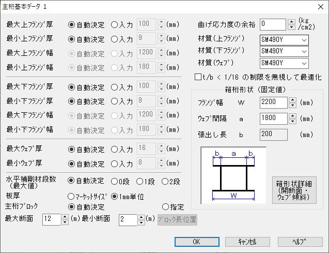The image size is (329, 253).
Task: Click the フランジ幅 W input field
Action: pos(273,103)
